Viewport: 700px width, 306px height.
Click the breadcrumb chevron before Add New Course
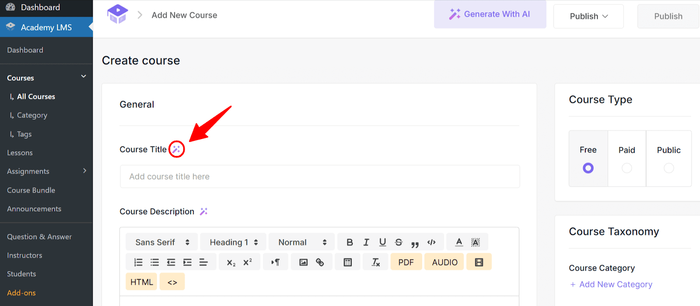click(140, 15)
